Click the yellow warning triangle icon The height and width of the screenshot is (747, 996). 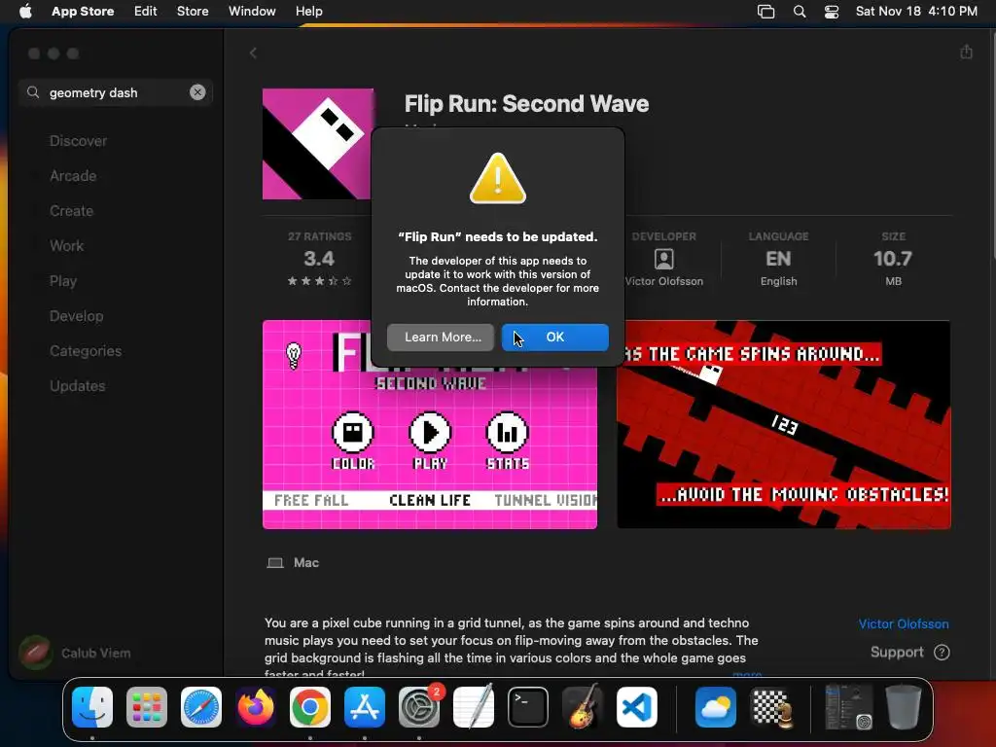click(x=497, y=179)
